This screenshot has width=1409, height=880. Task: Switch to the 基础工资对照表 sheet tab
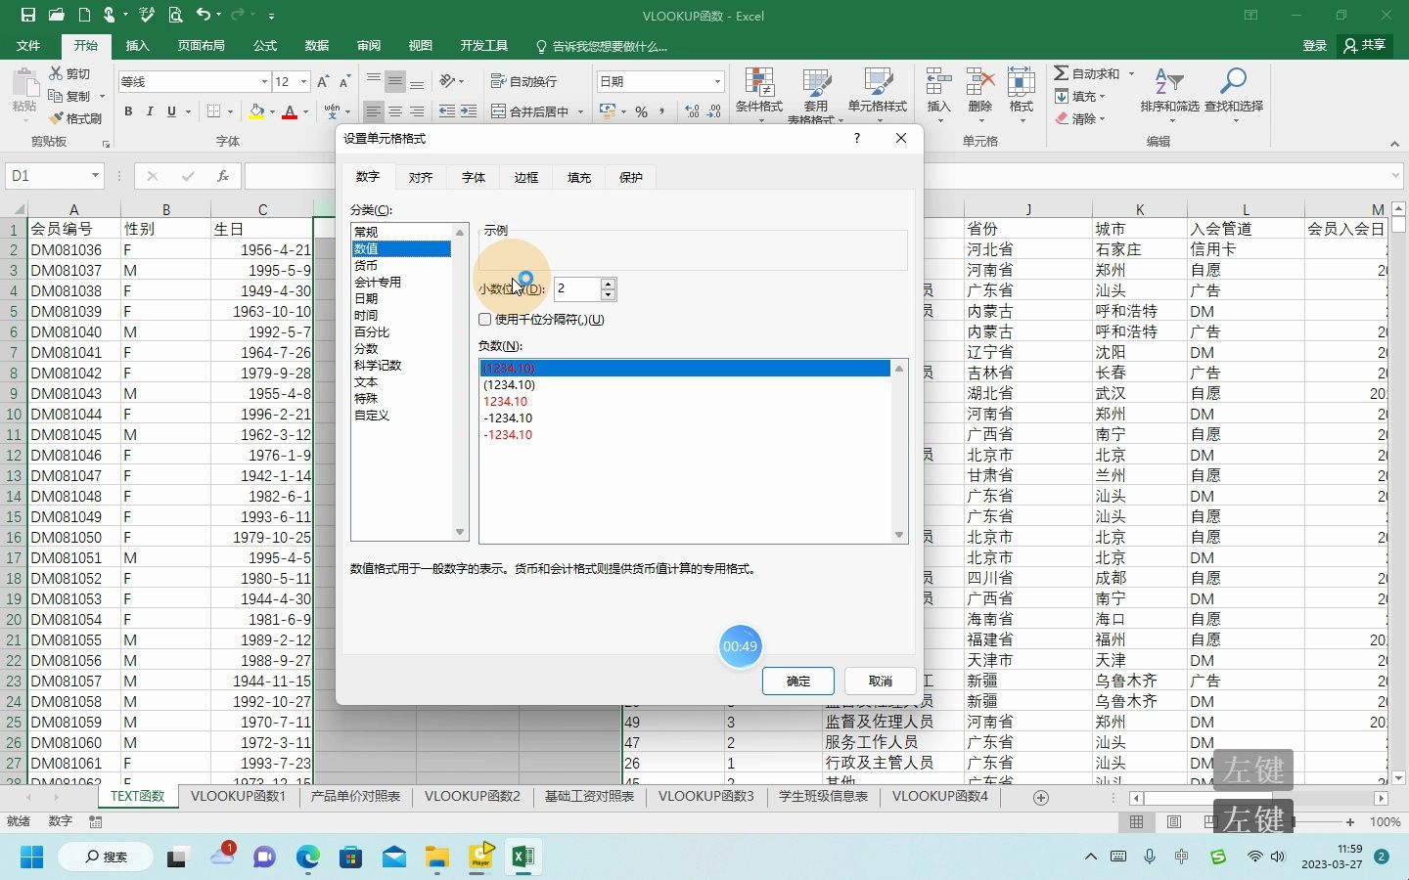(587, 796)
